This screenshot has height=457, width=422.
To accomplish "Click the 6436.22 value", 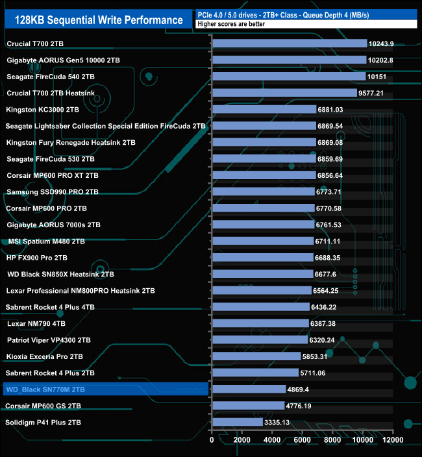I will tap(323, 307).
